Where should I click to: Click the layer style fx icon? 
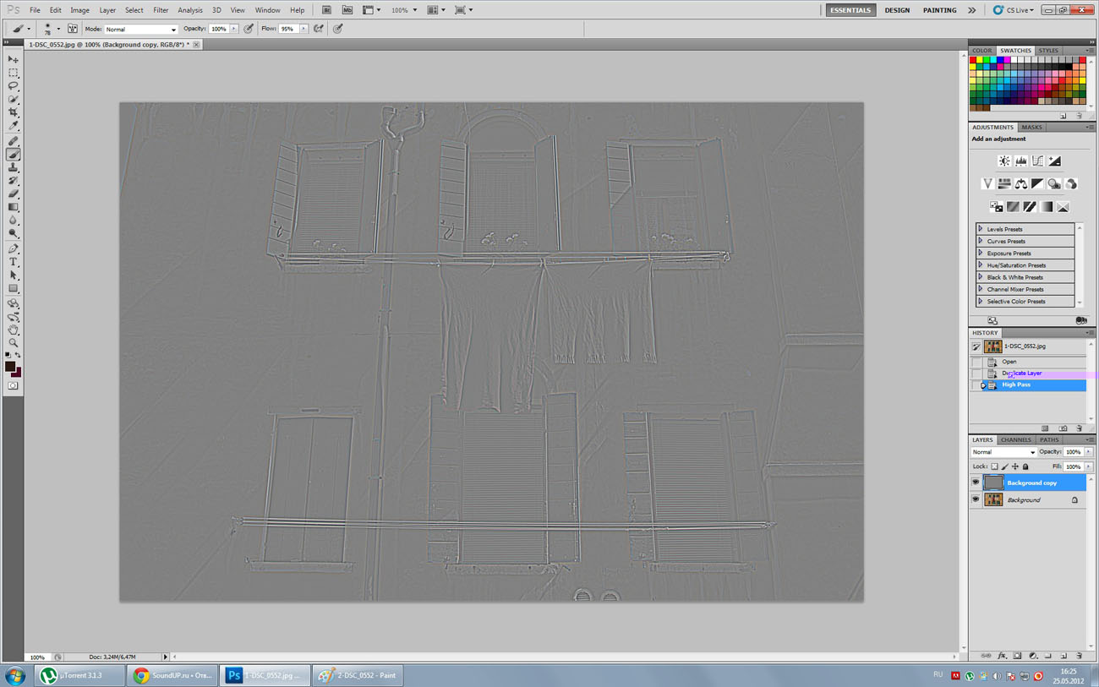point(1002,656)
